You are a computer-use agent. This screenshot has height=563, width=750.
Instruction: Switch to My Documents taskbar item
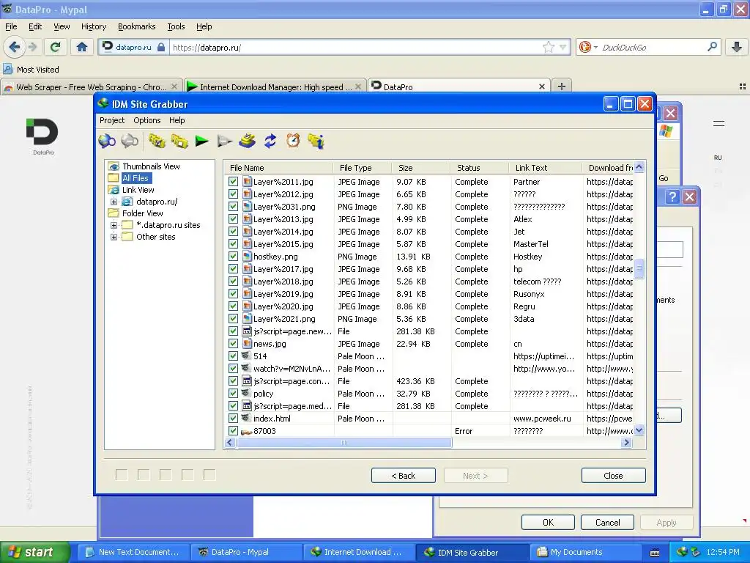tap(585, 552)
